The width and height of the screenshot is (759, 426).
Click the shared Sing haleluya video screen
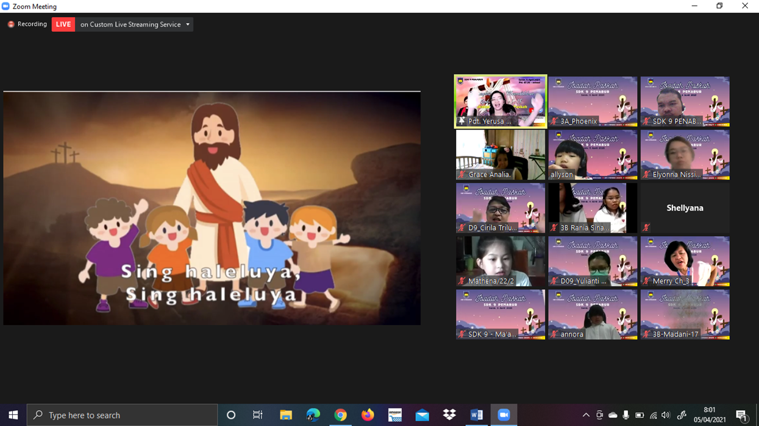pos(212,208)
